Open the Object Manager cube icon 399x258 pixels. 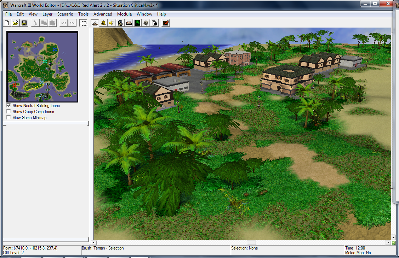[146, 23]
